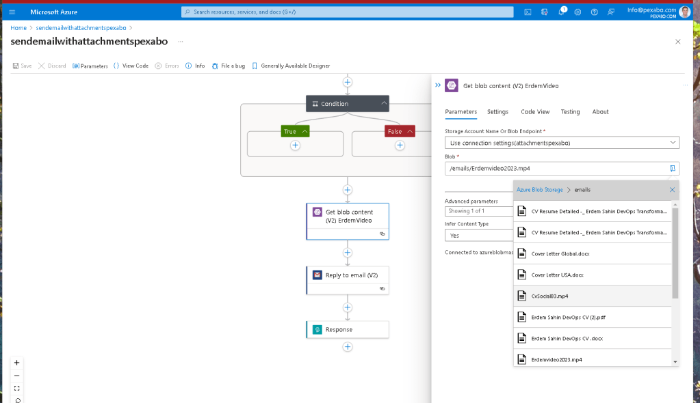The image size is (700, 403).
Task: Click the connection link icon on Reply to email node
Action: tap(382, 288)
